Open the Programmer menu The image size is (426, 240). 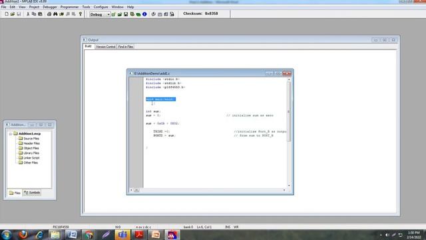pos(69,7)
